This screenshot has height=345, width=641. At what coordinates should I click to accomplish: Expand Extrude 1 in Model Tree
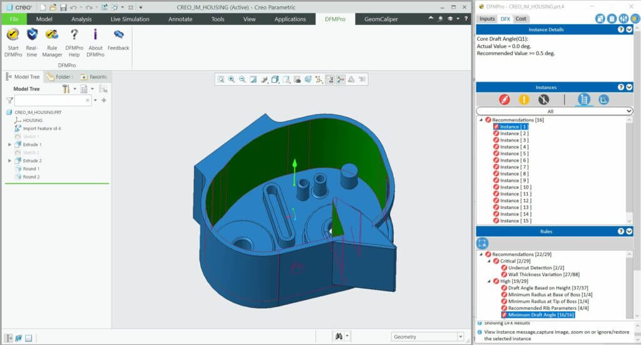coord(9,144)
